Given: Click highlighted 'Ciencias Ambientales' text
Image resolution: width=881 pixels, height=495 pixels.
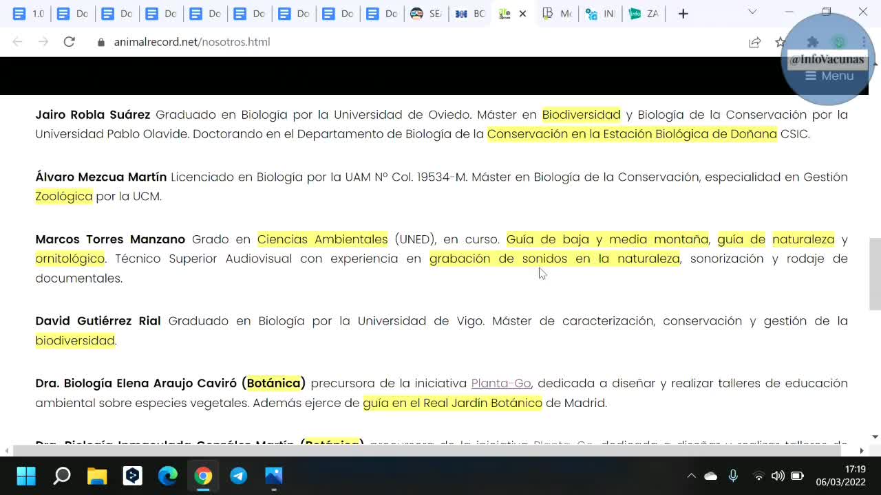Looking at the screenshot, I should (323, 239).
